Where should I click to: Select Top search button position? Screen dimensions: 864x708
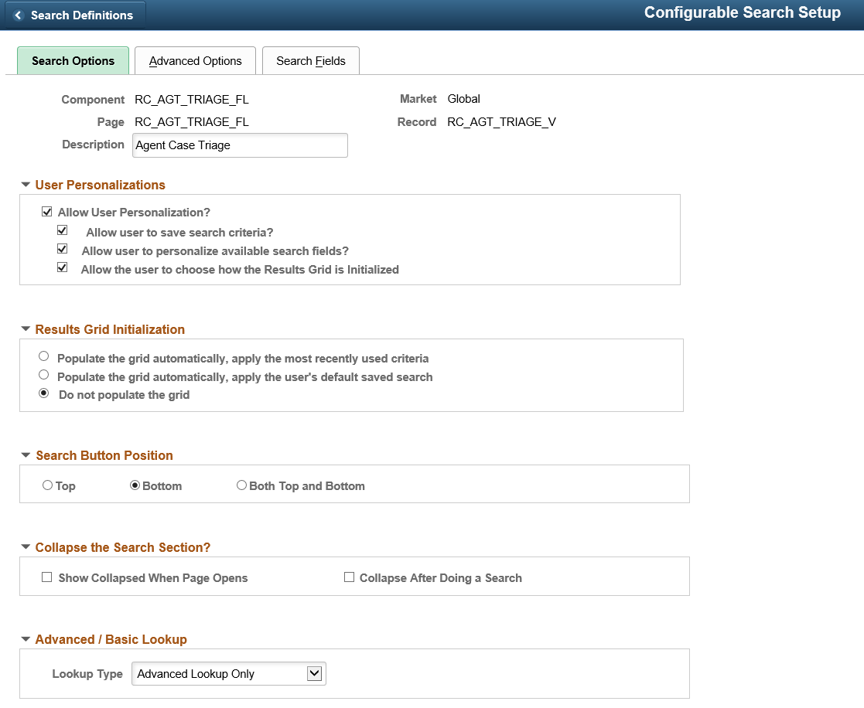[x=48, y=486]
